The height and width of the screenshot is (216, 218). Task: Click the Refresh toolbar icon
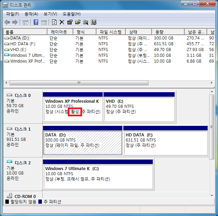pos(54,22)
